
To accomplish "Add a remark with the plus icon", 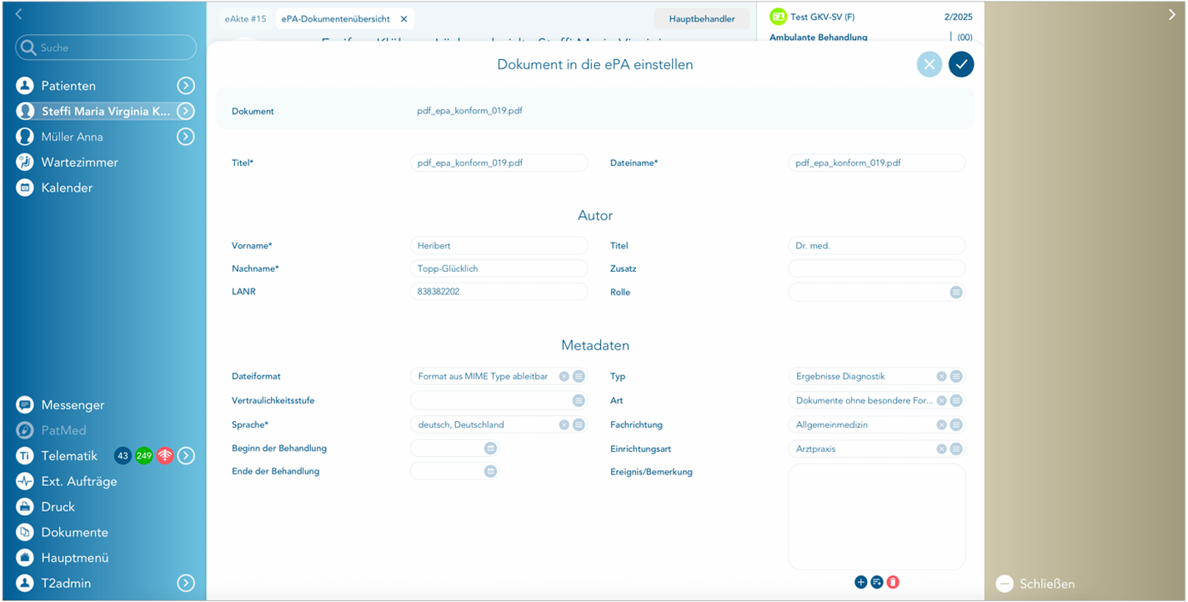I will point(861,582).
